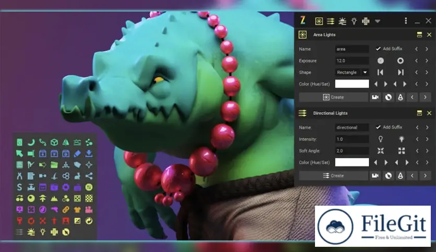This screenshot has height=252, width=436.
Task: Click the green cube icon in palette
Action: pyautogui.click(x=54, y=142)
